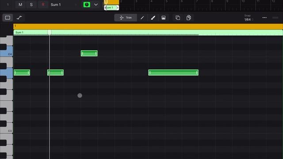Image resolution: width=283 pixels, height=159 pixels.
Task: Select the Sum 1 region in tracks area
Action: pyautogui.click(x=111, y=8)
